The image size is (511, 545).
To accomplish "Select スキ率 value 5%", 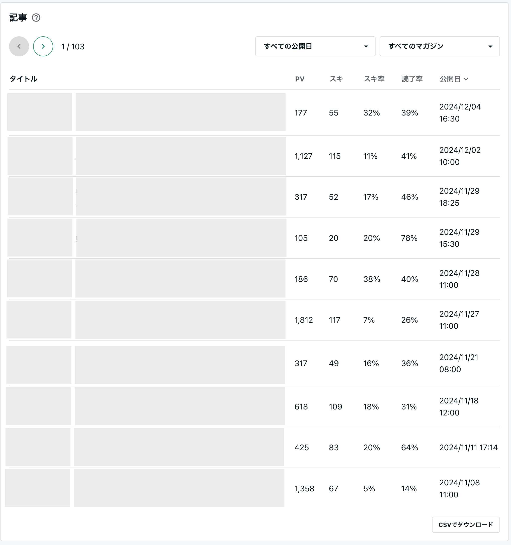I will [x=369, y=489].
